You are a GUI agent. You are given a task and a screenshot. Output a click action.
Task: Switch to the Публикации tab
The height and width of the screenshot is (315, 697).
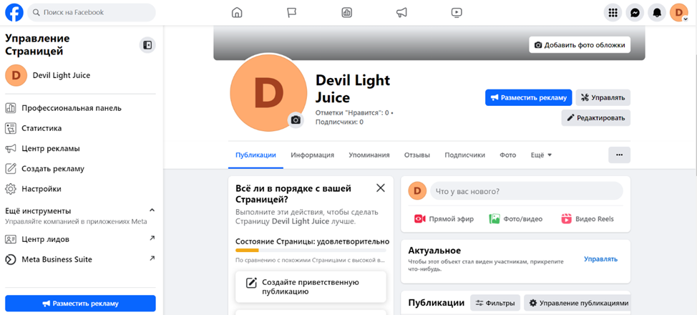point(255,155)
